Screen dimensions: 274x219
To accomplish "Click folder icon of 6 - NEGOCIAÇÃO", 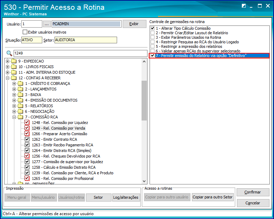I will tap(20, 111).
